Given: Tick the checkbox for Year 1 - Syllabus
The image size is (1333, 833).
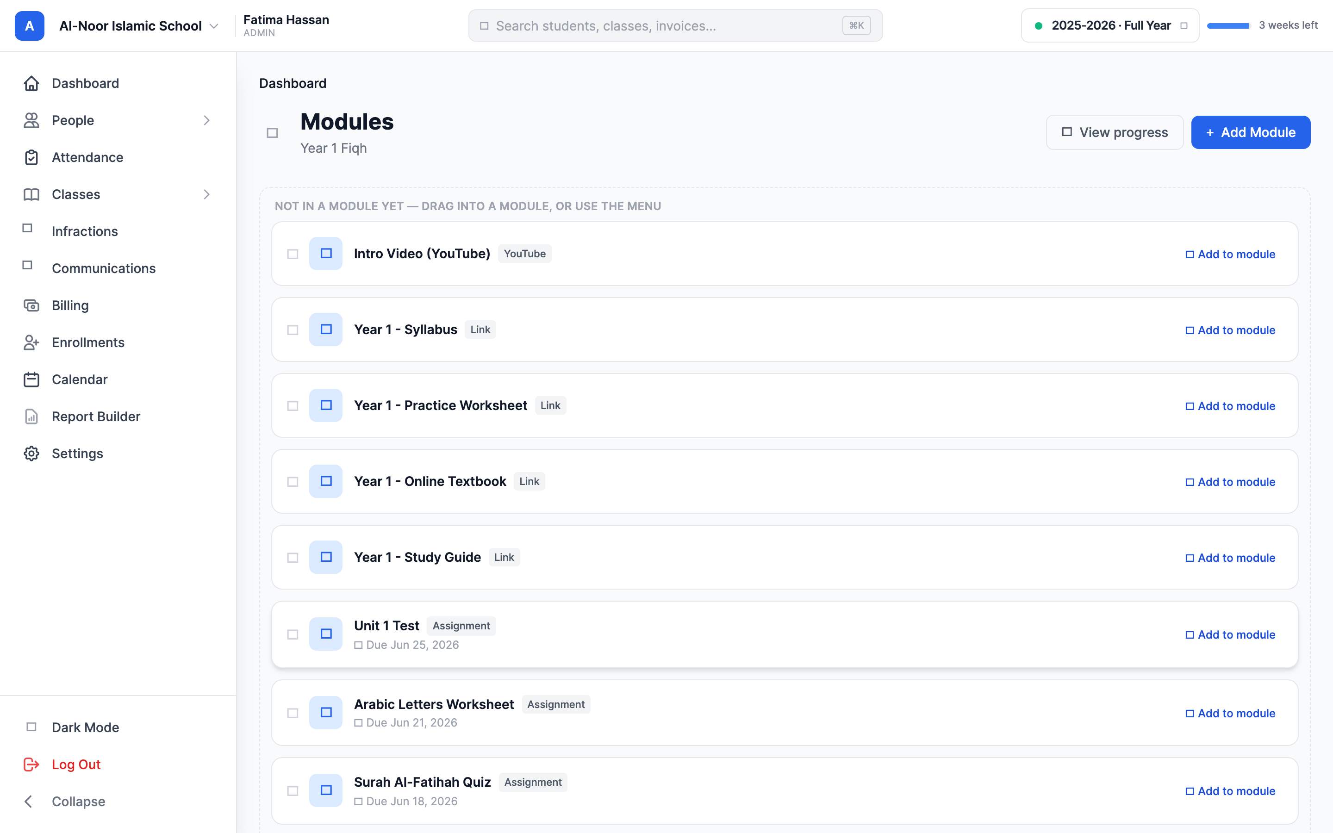Looking at the screenshot, I should coord(293,330).
